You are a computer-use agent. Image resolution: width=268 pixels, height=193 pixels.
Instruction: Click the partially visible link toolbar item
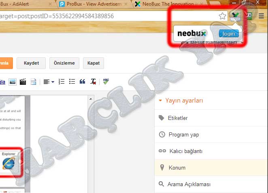[x=2, y=82]
